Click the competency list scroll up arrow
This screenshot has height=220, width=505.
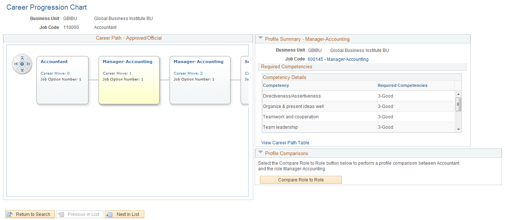pos(459,94)
